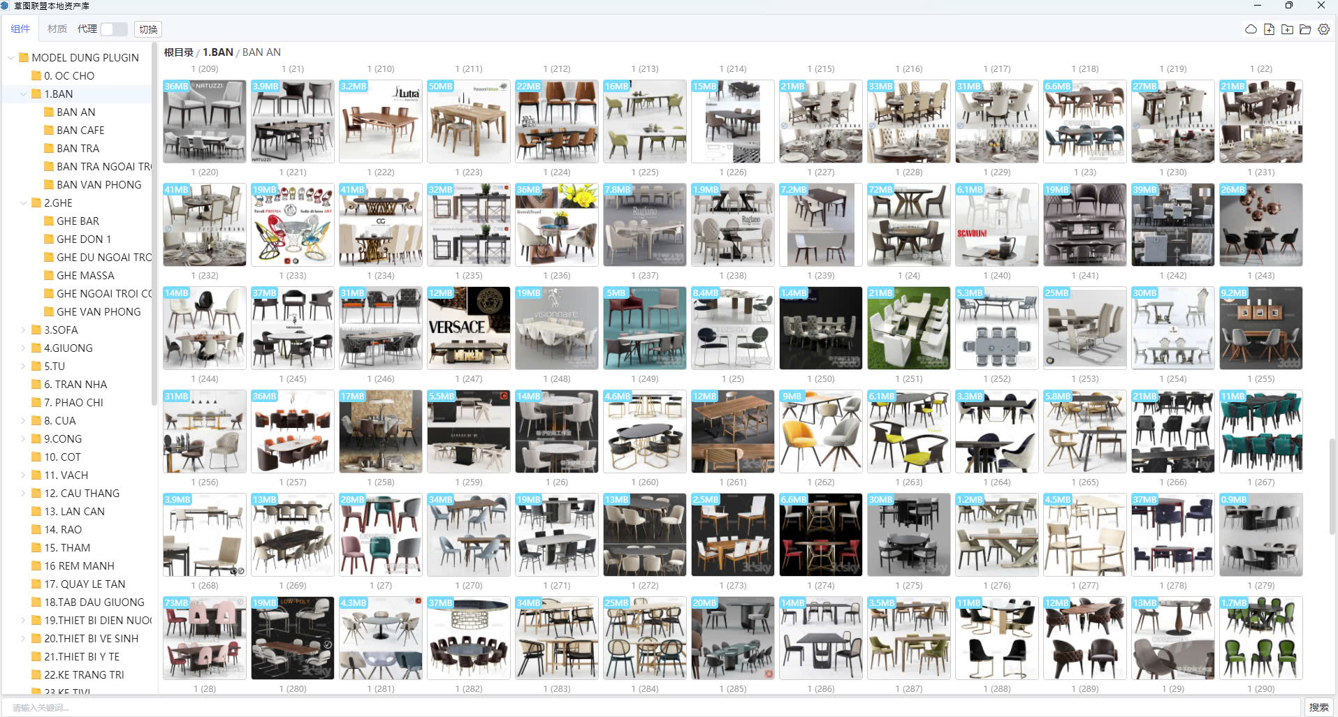Collapse the MODEL DUNG PLUGIN tree node
This screenshot has width=1338, height=717.
pyautogui.click(x=10, y=58)
